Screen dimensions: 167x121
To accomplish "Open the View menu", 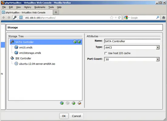I will click(x=19, y=7).
